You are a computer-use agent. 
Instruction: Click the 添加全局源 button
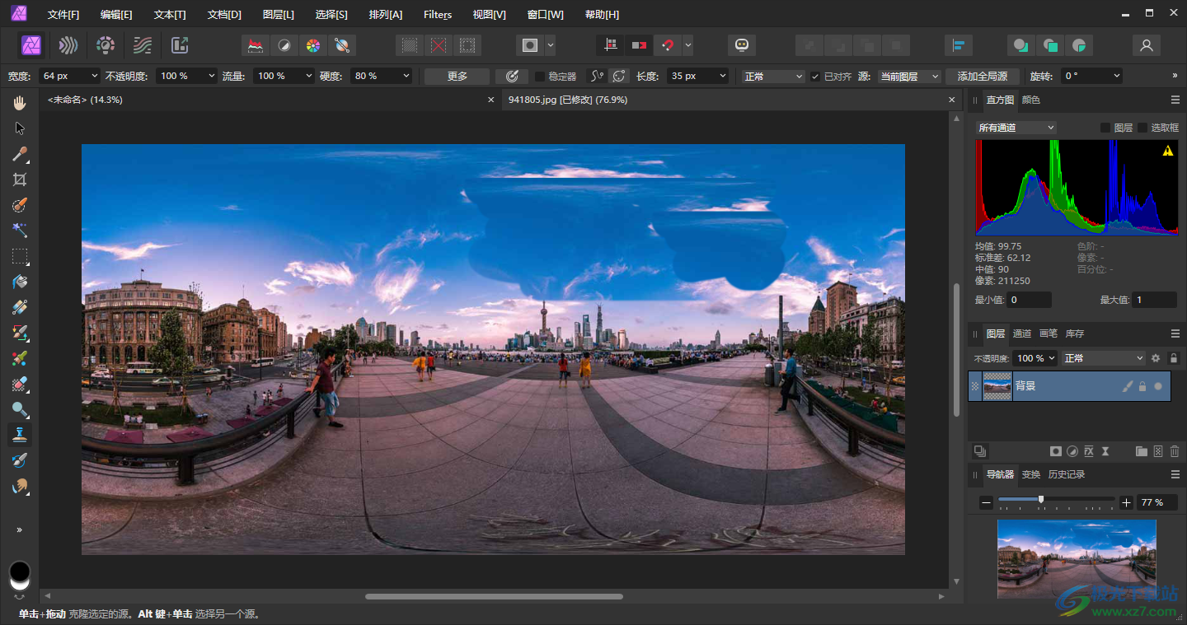coord(982,76)
